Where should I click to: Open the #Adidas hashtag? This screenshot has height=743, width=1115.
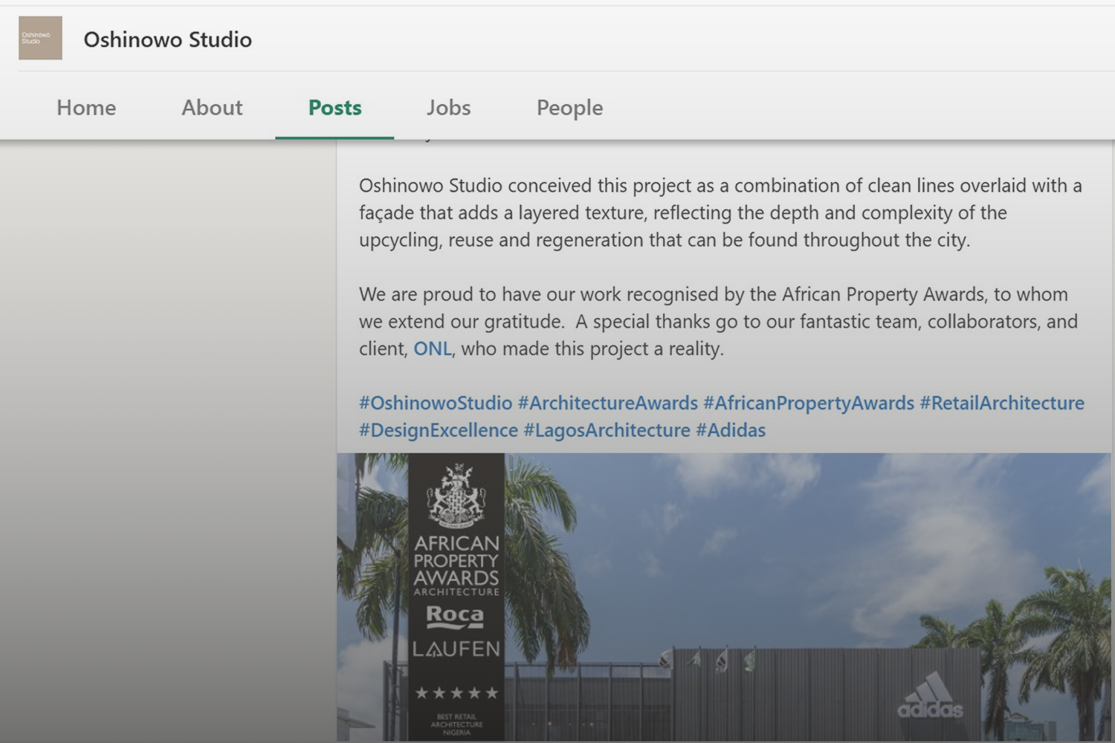(731, 430)
